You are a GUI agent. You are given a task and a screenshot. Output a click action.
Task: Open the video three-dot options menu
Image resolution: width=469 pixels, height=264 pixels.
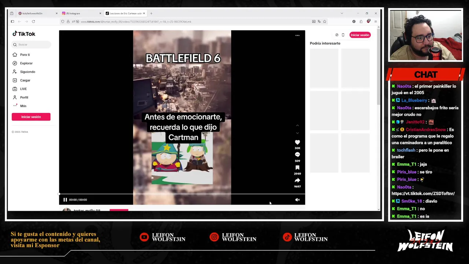(298, 36)
